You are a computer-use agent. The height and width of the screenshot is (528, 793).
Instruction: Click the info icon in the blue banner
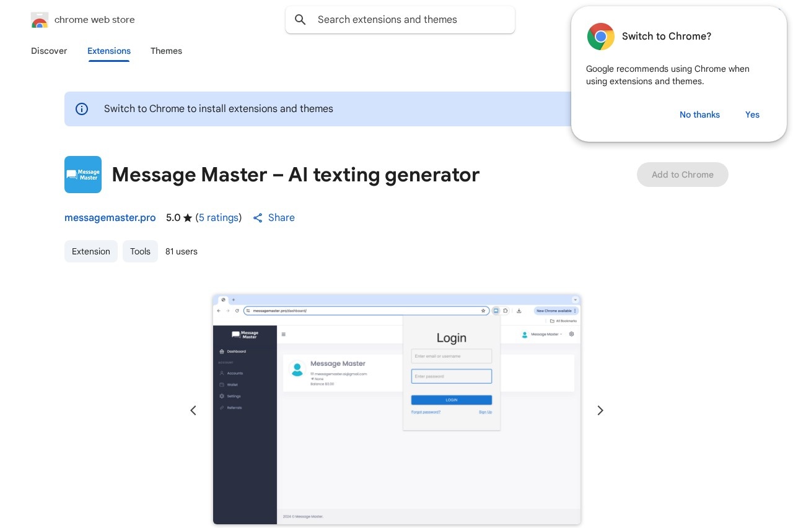pyautogui.click(x=82, y=109)
